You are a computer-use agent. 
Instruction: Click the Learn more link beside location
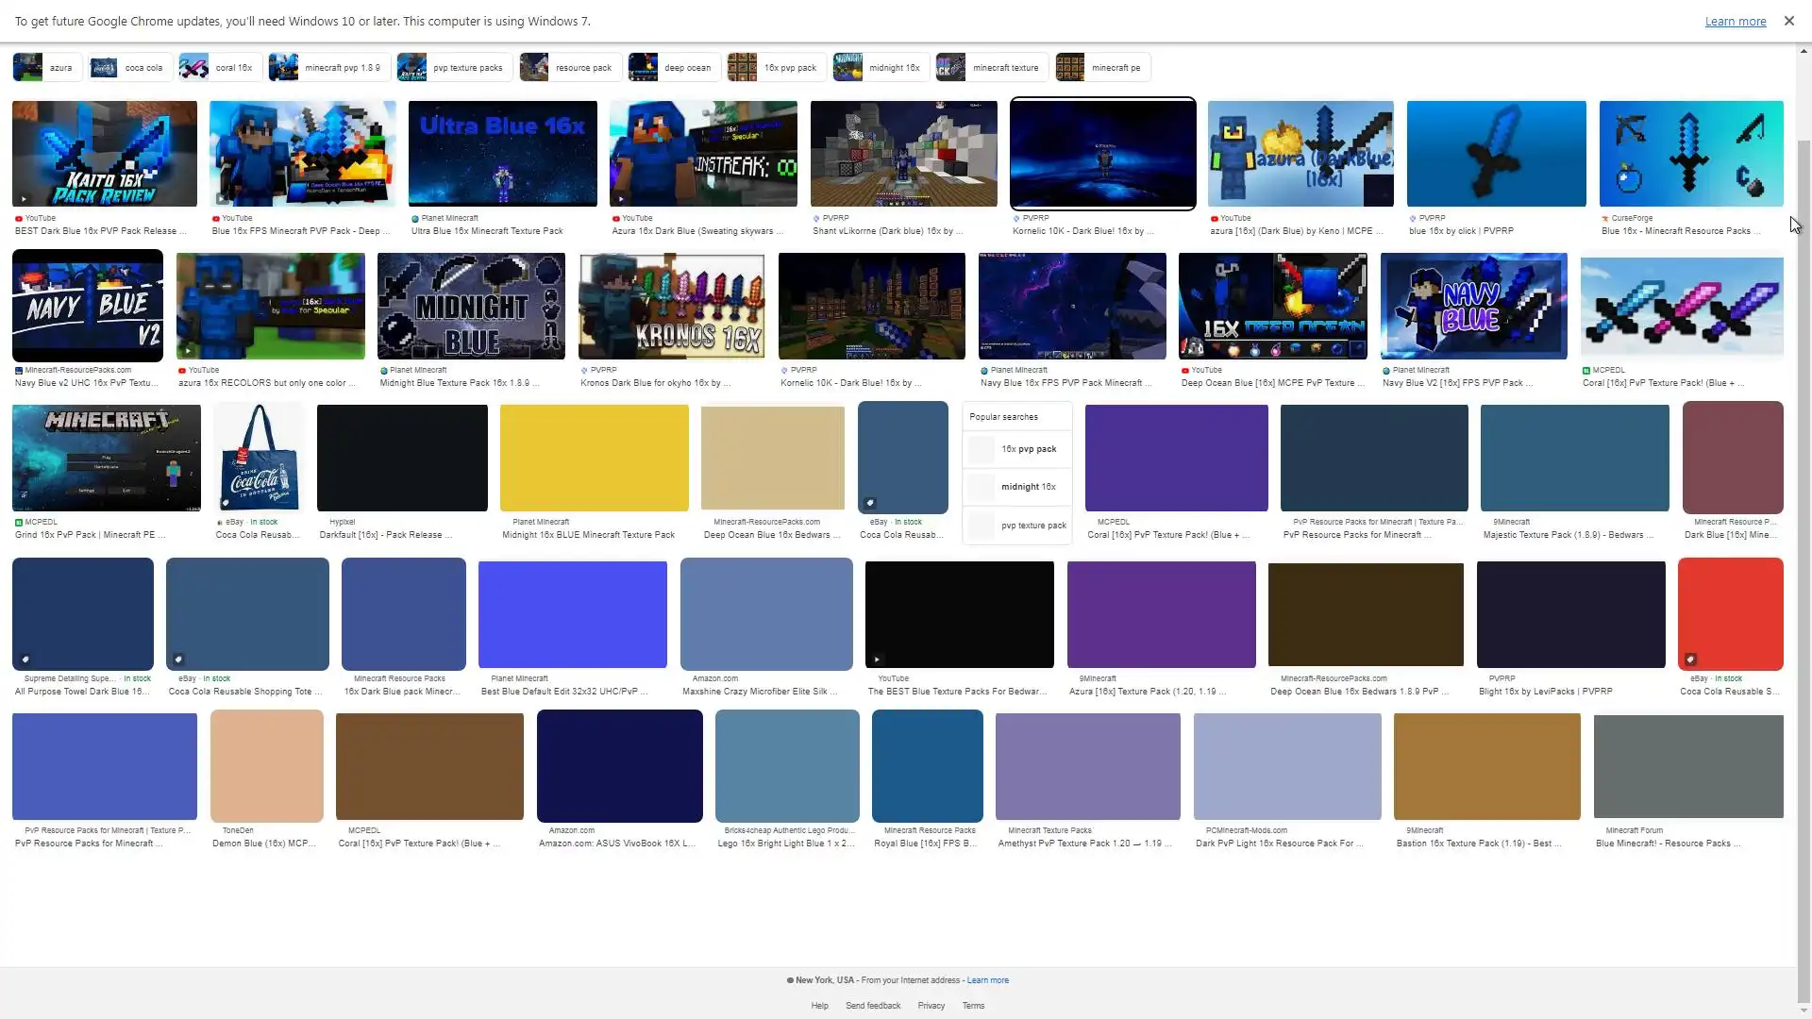click(987, 980)
